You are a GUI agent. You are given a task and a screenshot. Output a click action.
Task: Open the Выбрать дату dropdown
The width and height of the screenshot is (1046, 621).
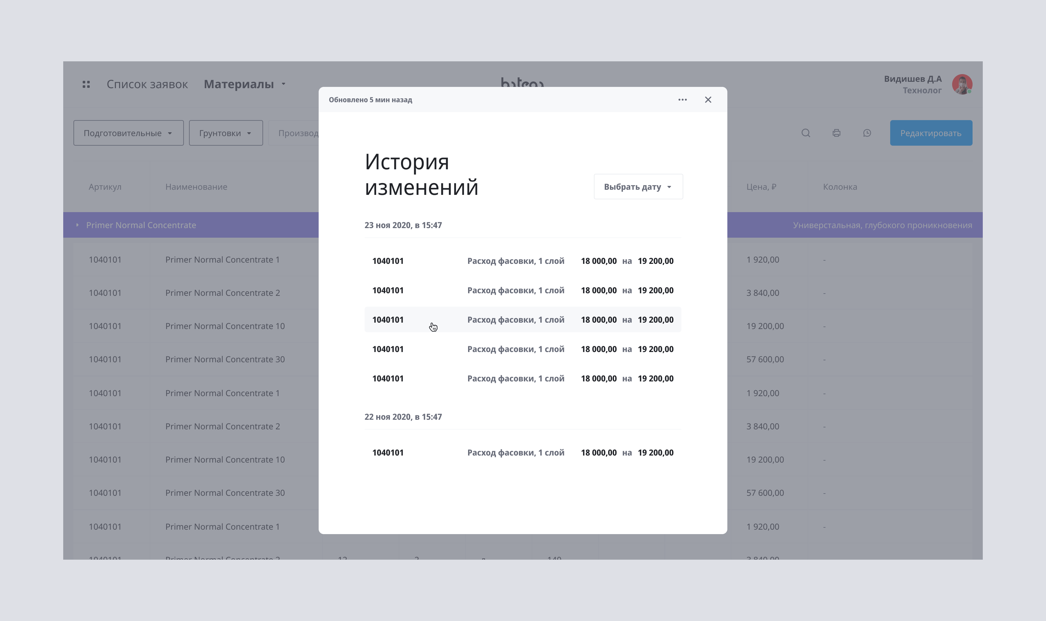click(638, 187)
